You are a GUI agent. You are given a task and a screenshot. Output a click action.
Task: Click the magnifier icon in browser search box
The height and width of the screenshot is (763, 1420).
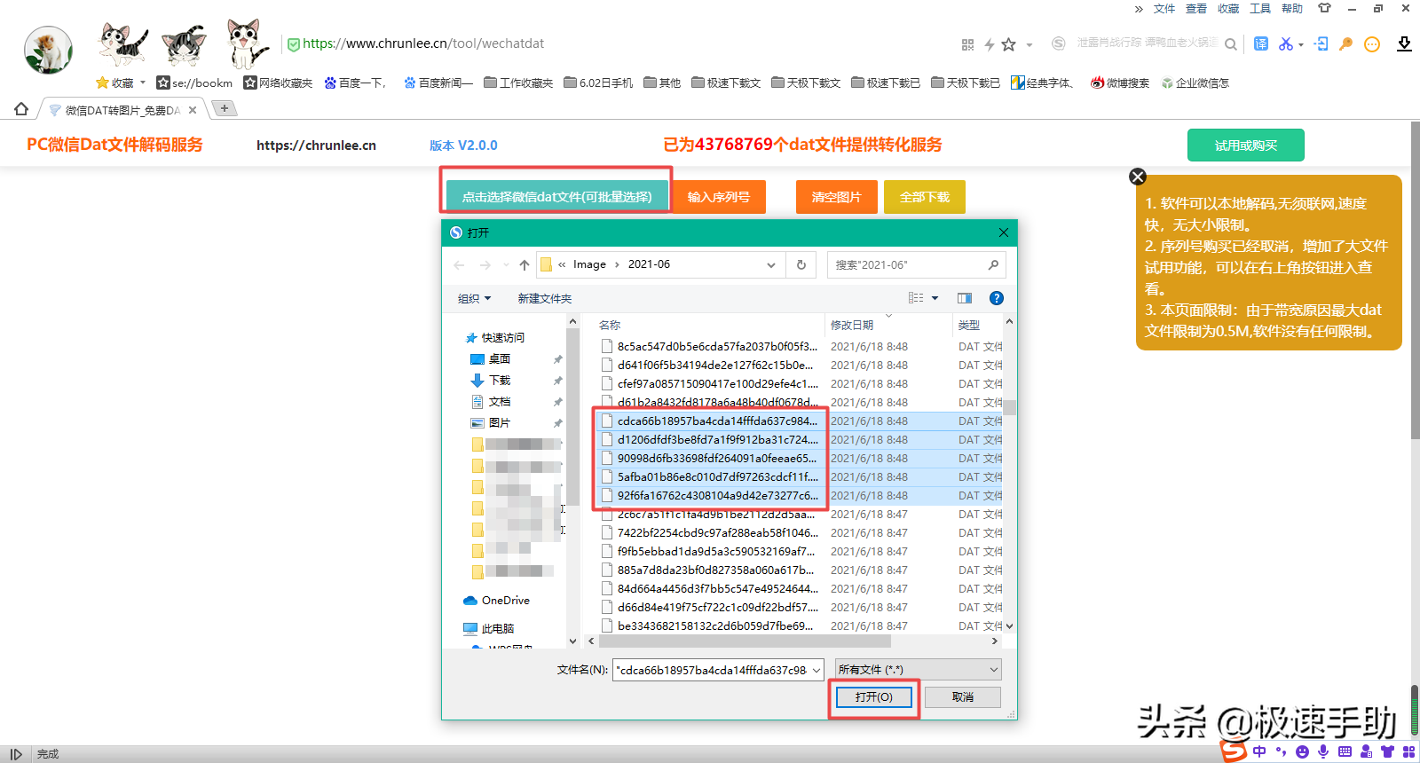(1231, 44)
